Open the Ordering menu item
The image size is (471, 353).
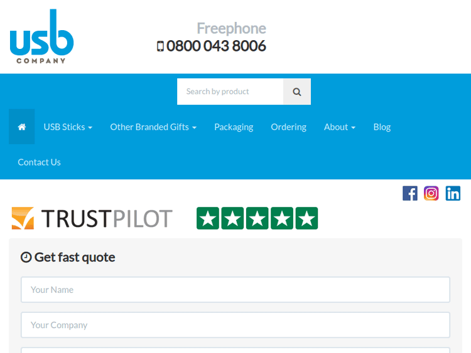point(288,127)
